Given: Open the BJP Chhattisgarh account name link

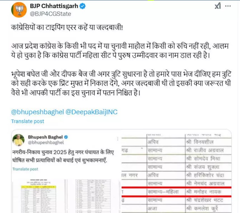Looking at the screenshot, I should (x=54, y=6).
